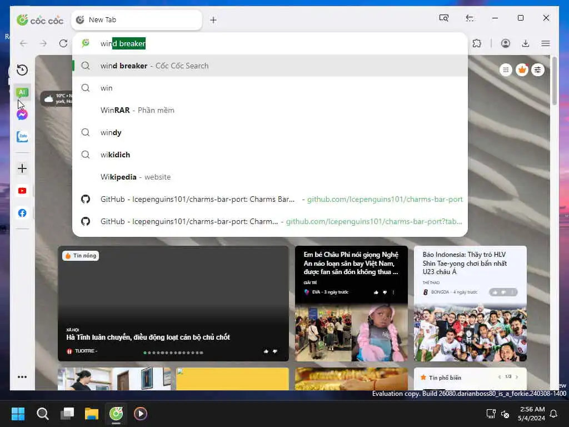Click the tab search icon in title bar
The image size is (569, 427).
point(444,18)
